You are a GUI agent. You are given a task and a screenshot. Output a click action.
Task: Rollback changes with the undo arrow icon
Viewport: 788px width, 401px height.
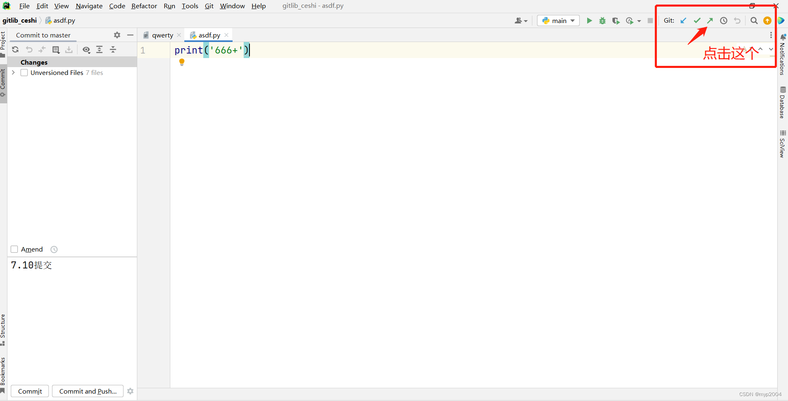[29, 49]
